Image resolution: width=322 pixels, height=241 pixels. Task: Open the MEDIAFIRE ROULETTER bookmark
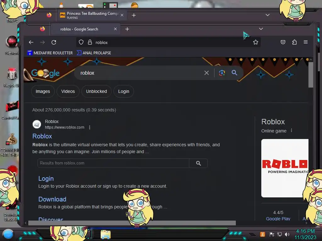click(x=50, y=53)
